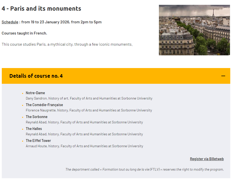Click The Sorbonne list entry
The image size is (231, 180).
pyautogui.click(x=37, y=117)
